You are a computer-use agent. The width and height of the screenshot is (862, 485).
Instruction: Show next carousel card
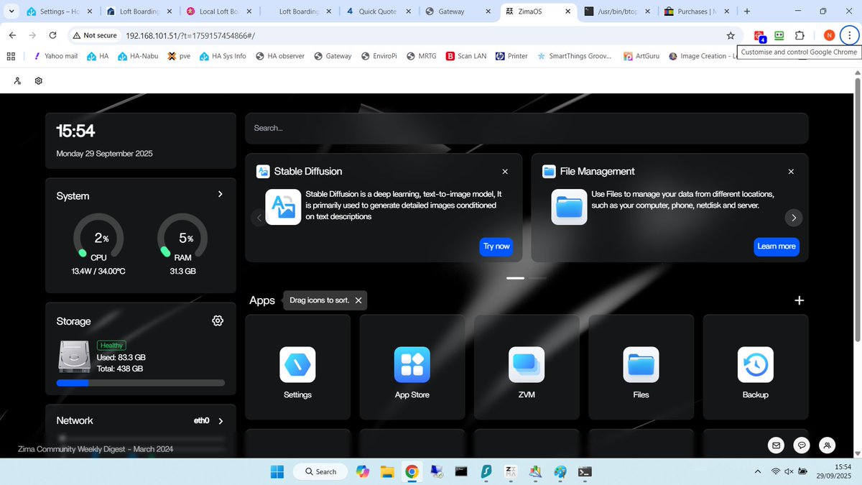(793, 218)
